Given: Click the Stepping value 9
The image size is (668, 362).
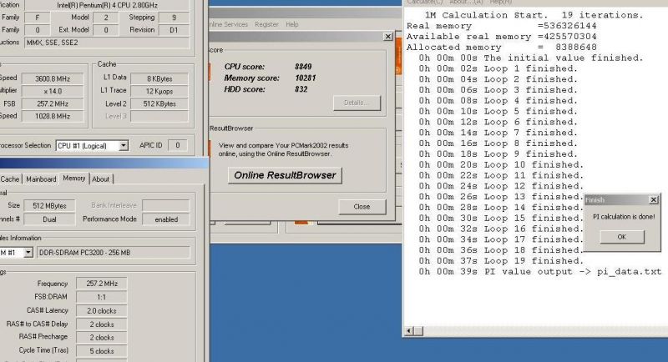Looking at the screenshot, I should coord(174,18).
